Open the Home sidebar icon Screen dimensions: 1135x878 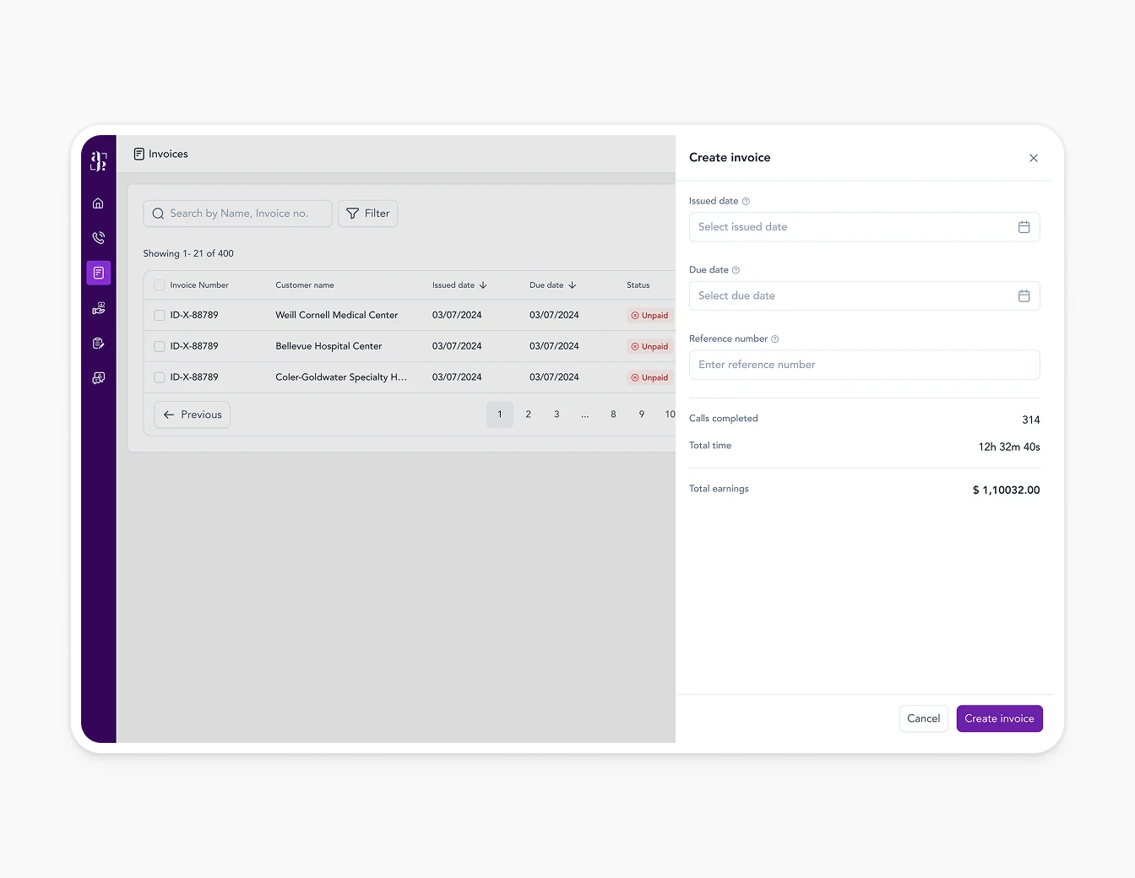coord(98,203)
